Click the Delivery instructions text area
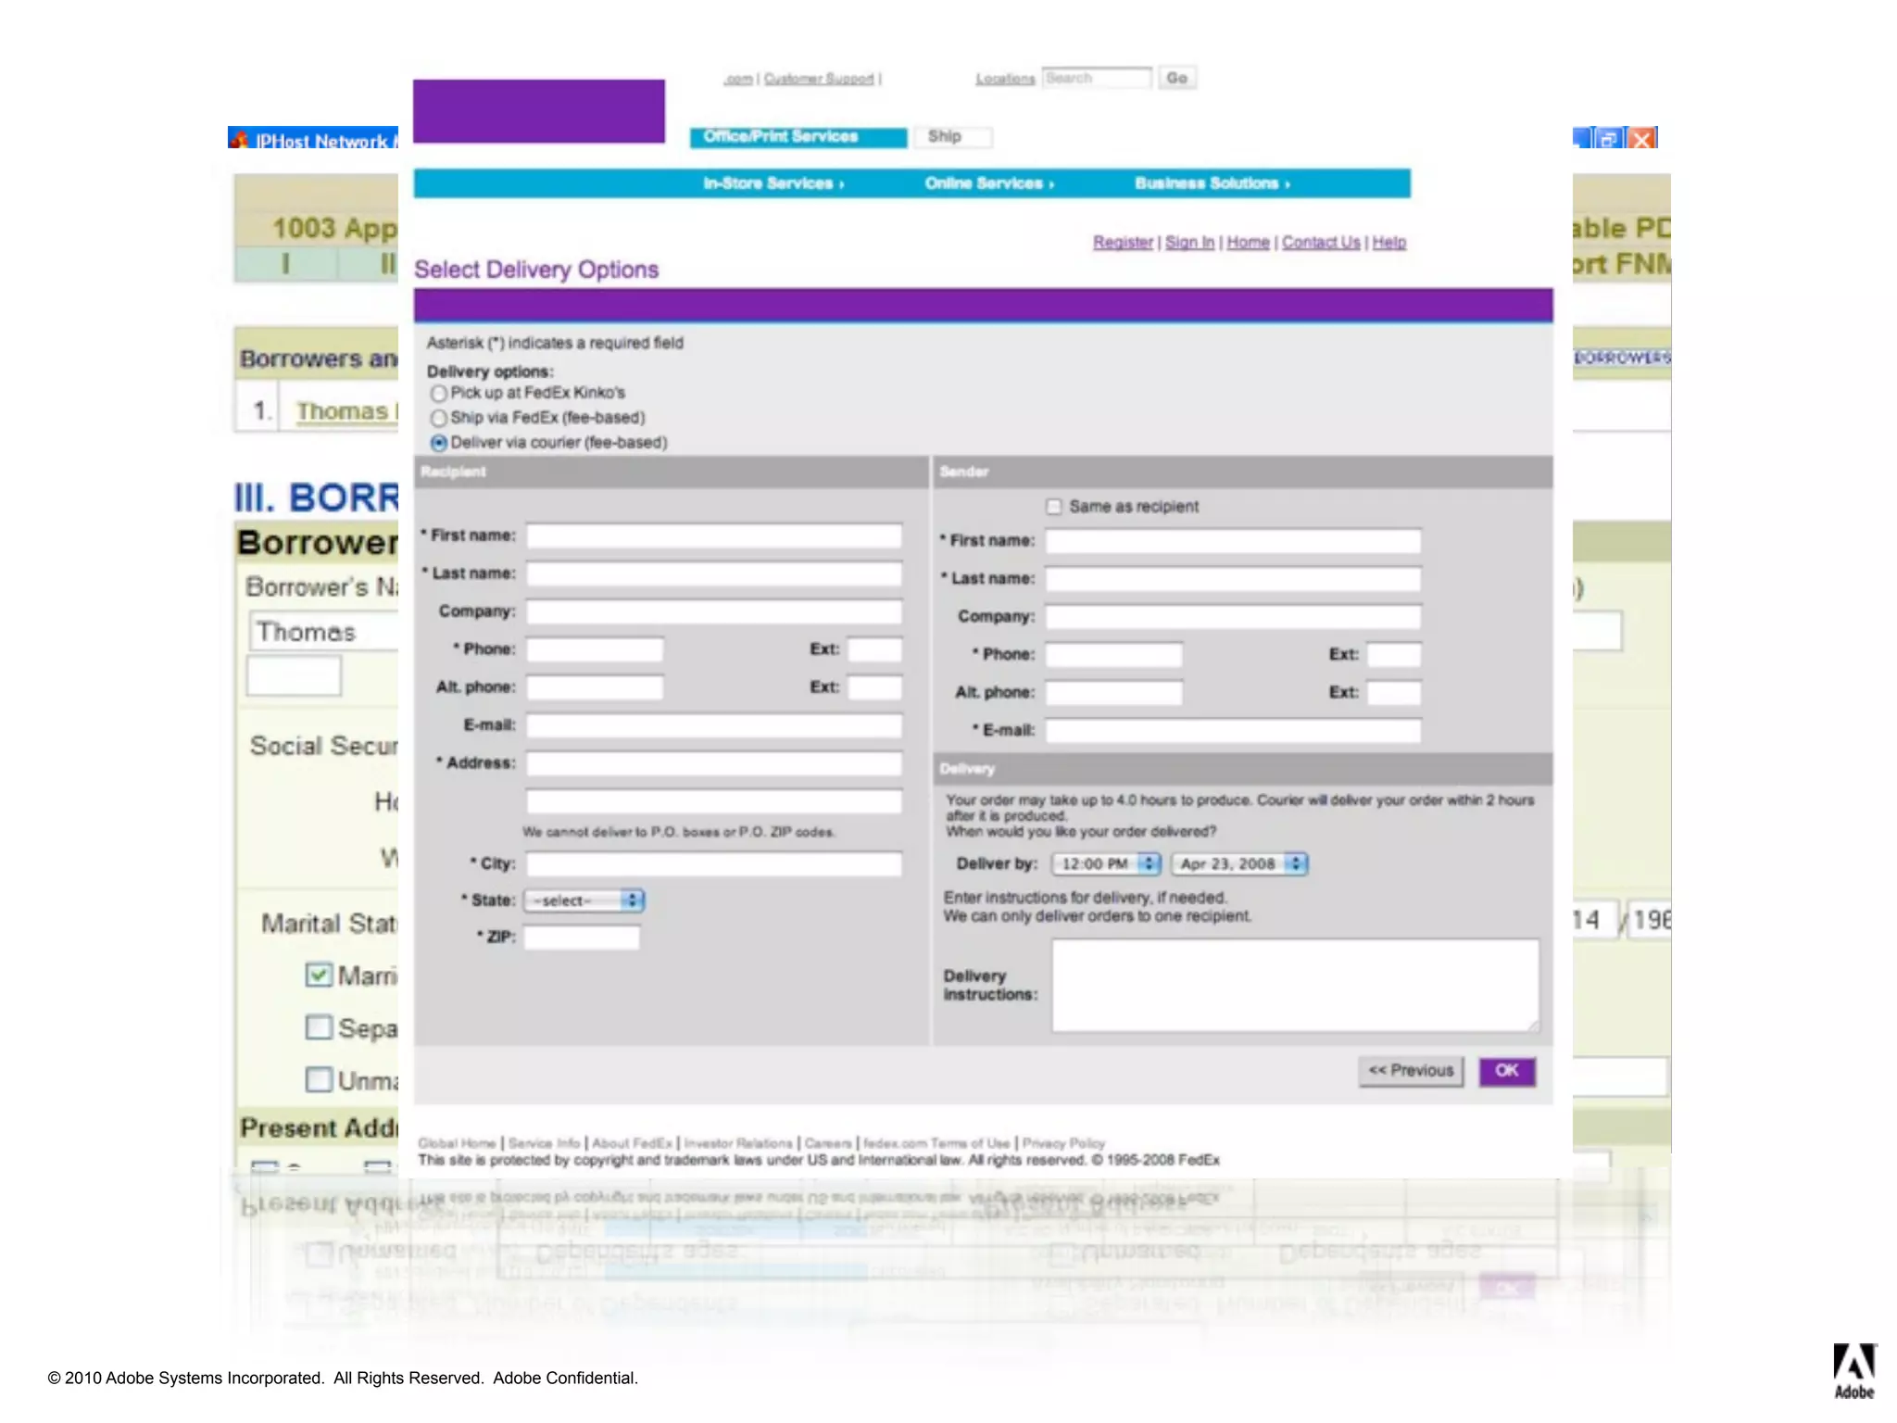1897x1423 pixels. coord(1295,986)
